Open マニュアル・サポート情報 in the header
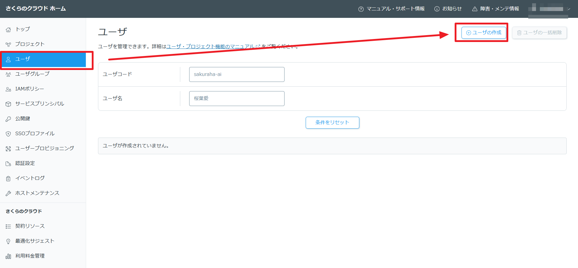The height and width of the screenshot is (268, 578). click(391, 9)
